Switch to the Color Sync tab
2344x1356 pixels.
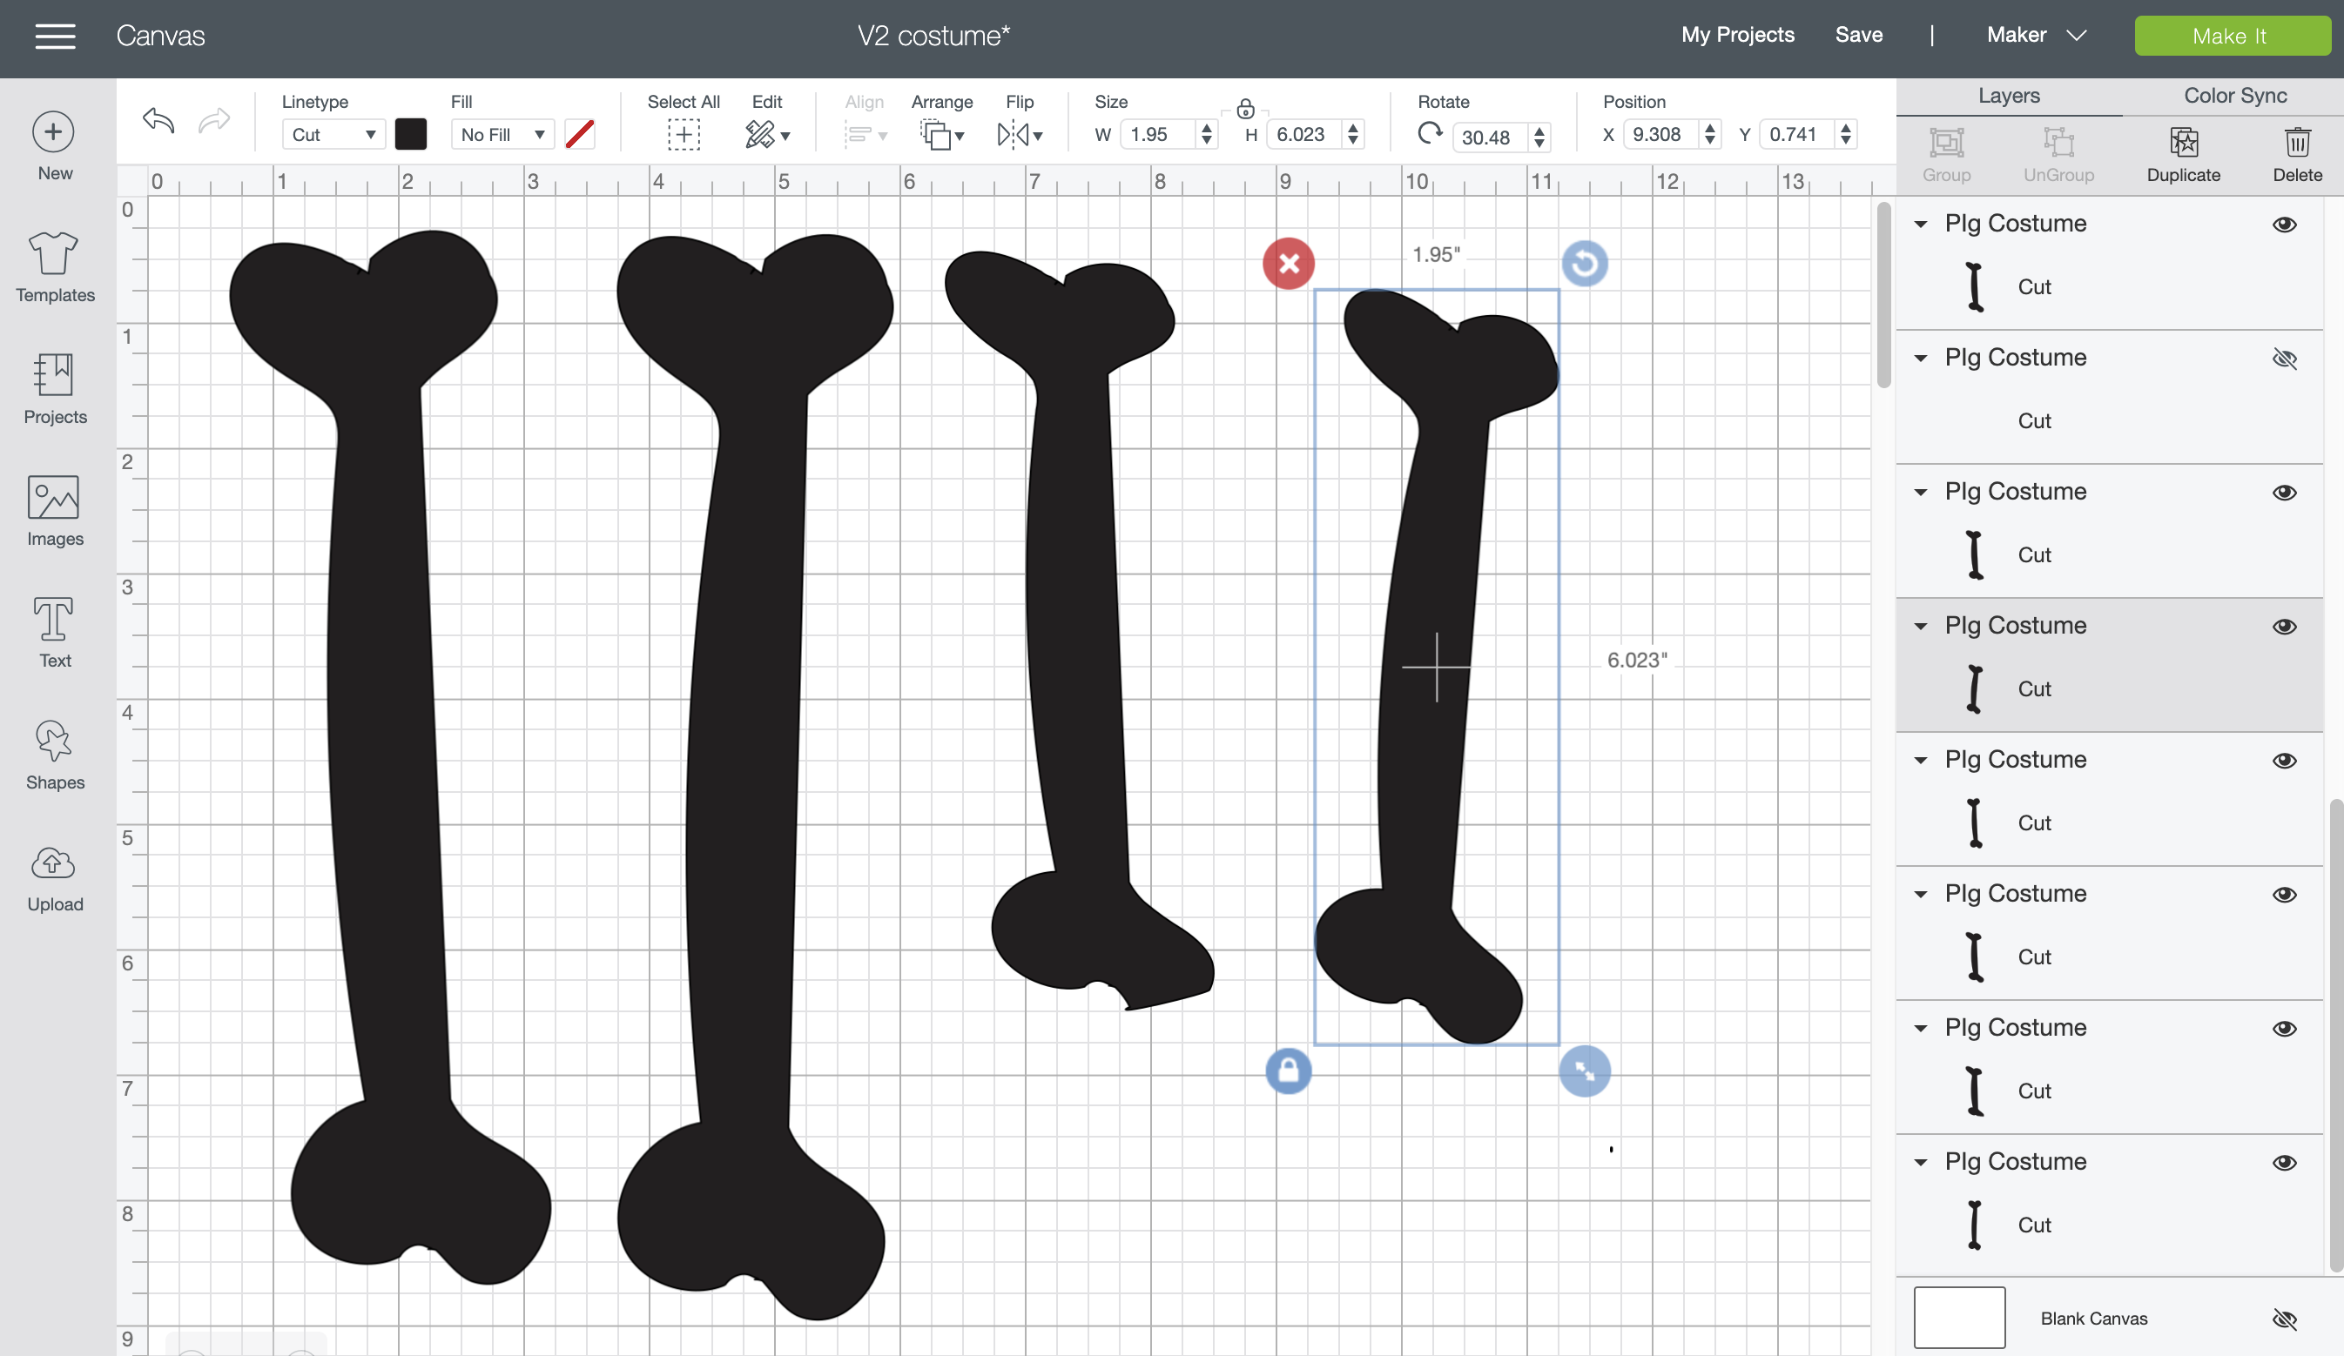(2234, 95)
